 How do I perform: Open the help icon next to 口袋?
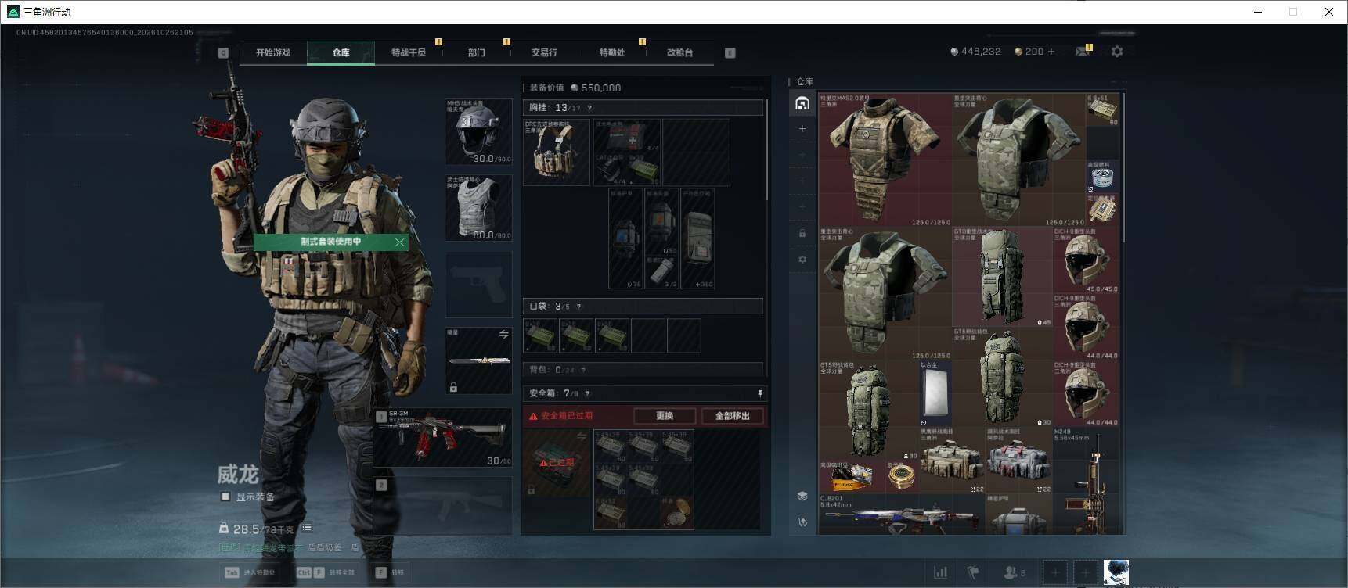point(578,307)
